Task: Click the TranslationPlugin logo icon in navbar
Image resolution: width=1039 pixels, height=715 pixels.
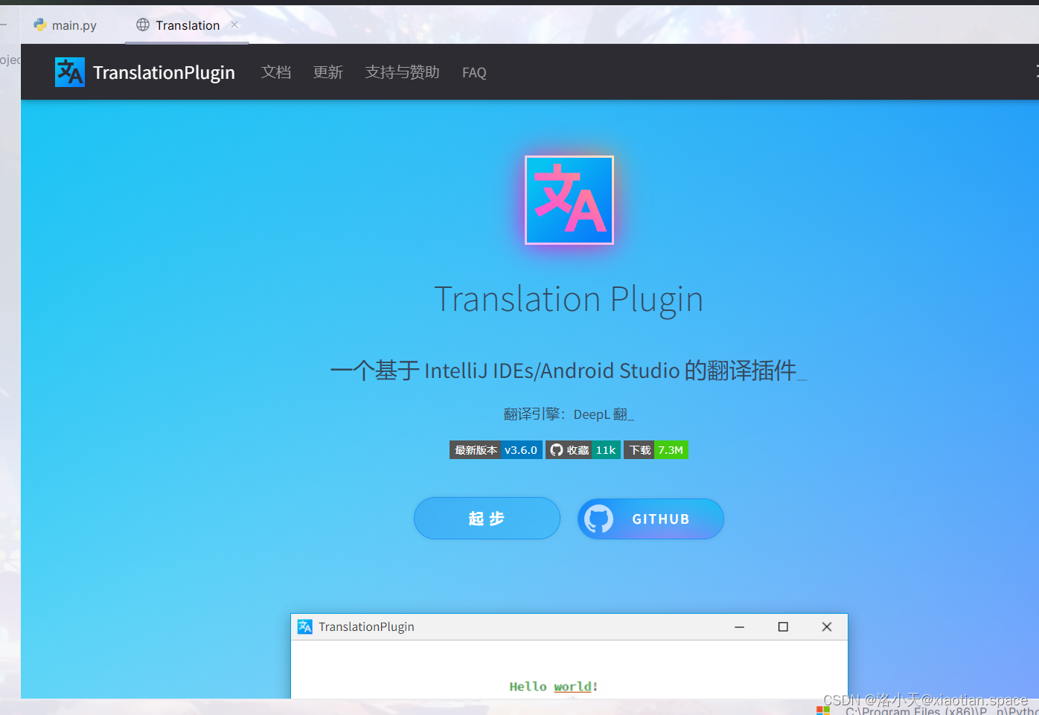Action: coord(70,72)
